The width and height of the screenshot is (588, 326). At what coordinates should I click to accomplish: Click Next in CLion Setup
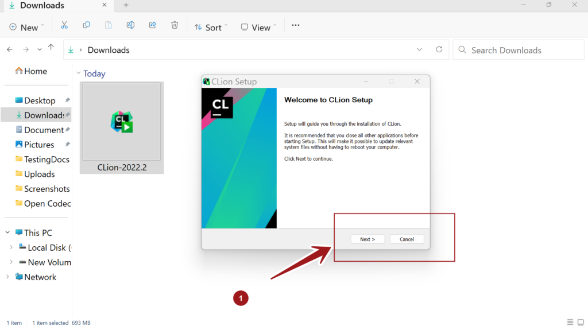coord(367,239)
